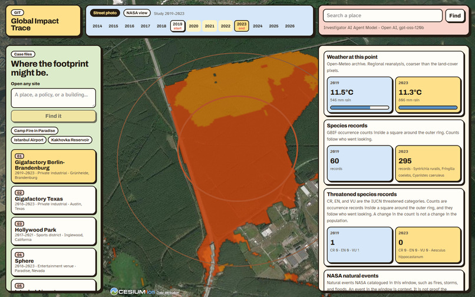Select year 2017 on the timeline

click(x=146, y=26)
